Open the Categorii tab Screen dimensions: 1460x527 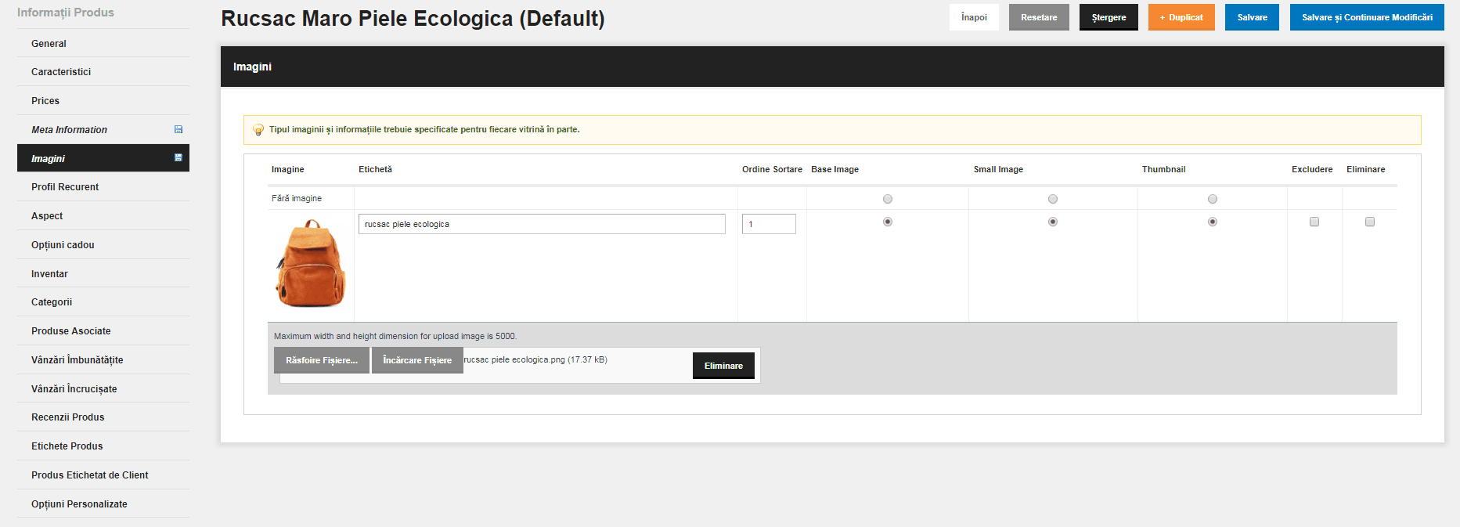pyautogui.click(x=103, y=302)
